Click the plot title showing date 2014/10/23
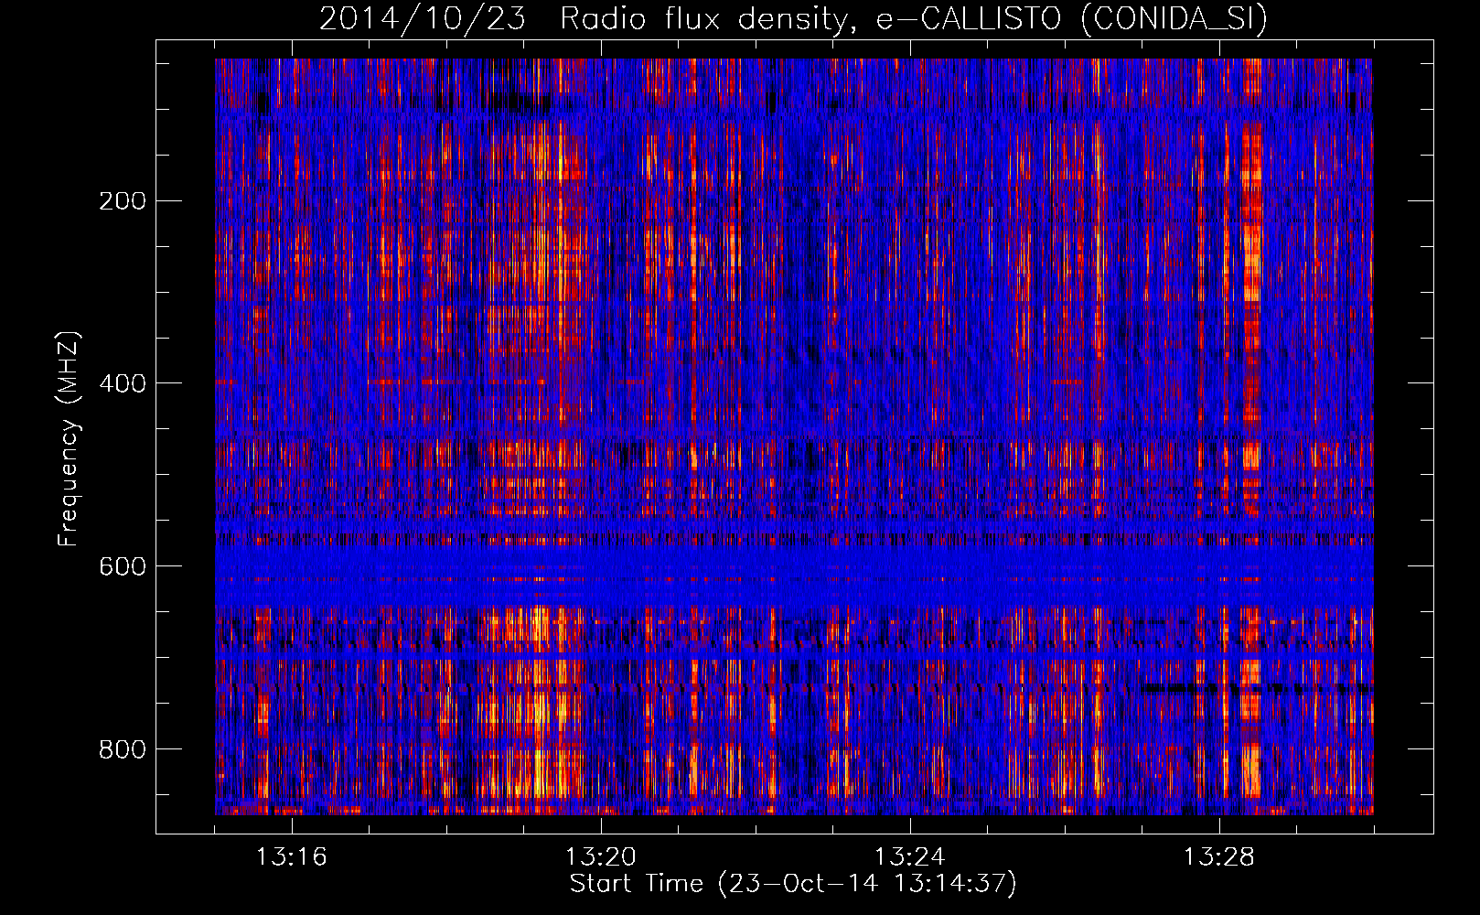Screen dimensions: 1480x915 pos(793,18)
